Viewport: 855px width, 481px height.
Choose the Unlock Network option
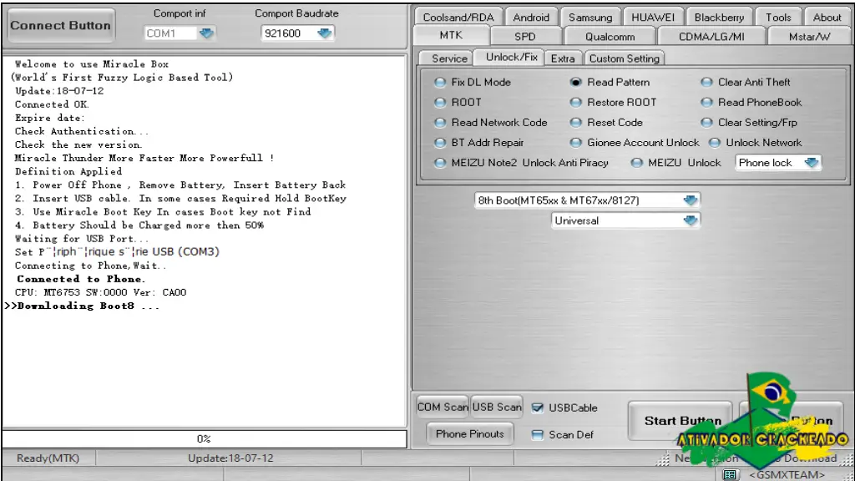(755, 143)
